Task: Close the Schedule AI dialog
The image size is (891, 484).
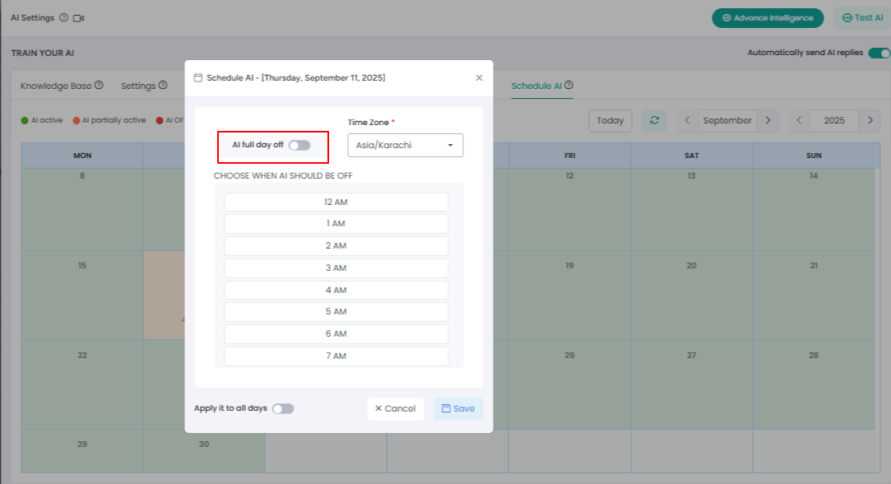Action: point(479,78)
